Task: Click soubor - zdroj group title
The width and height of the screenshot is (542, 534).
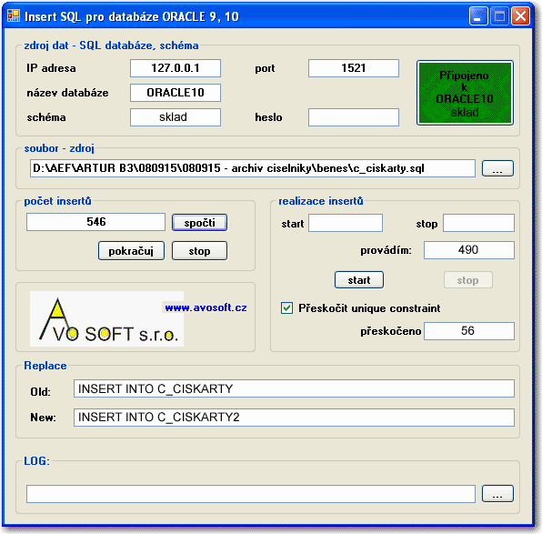Action: 59,148
